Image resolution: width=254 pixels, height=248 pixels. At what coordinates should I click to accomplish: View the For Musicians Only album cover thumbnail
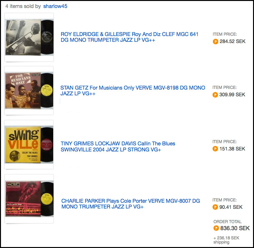point(29,91)
